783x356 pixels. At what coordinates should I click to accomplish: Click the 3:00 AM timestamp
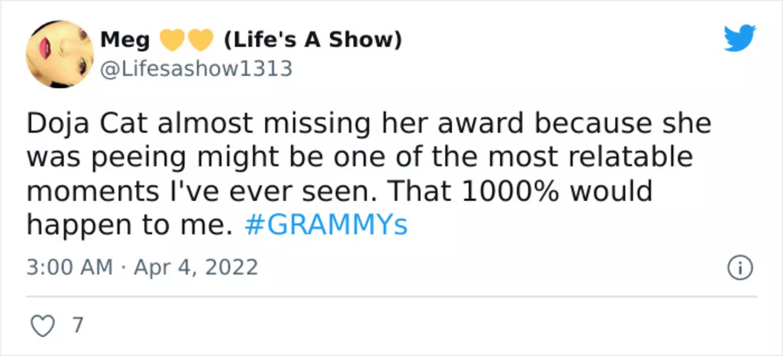click(69, 268)
